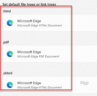Click 'Microsoft Edge HTML Document' under .html

click(40, 25)
